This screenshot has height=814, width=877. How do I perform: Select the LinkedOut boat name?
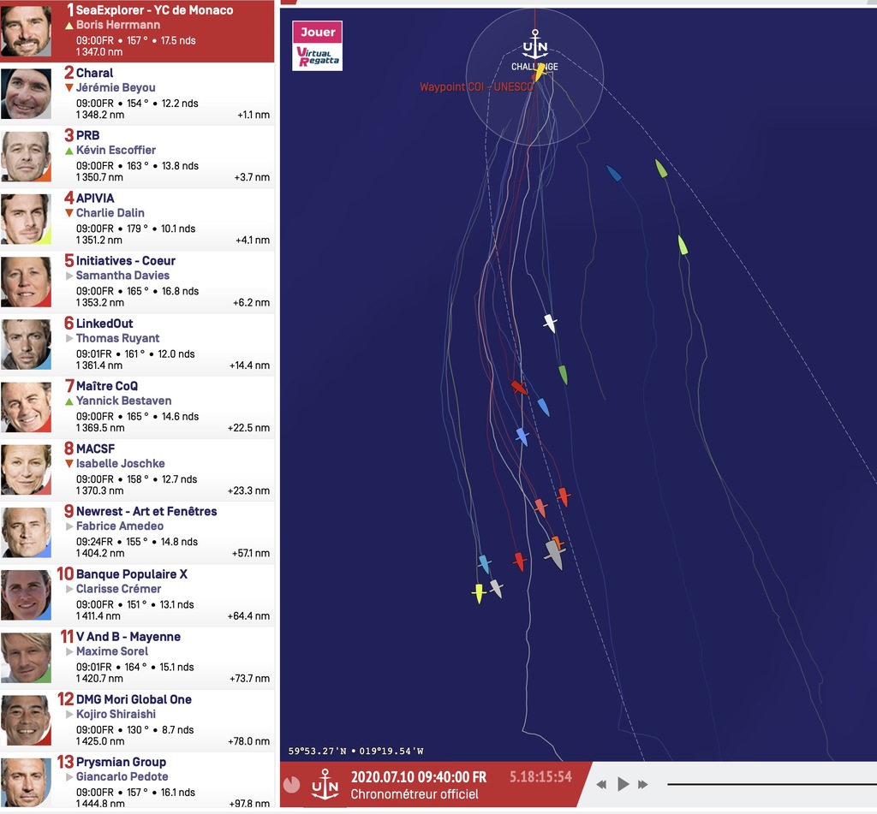coord(104,324)
